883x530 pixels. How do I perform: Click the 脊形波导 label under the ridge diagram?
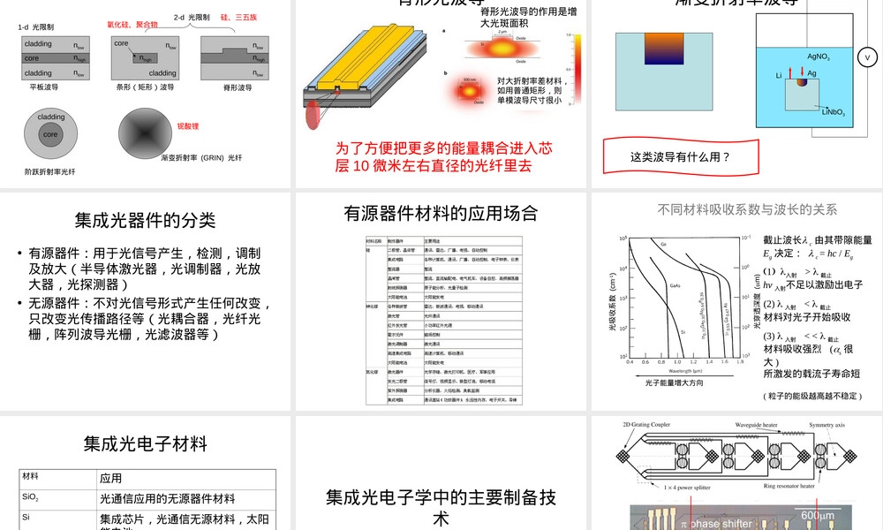pyautogui.click(x=238, y=87)
